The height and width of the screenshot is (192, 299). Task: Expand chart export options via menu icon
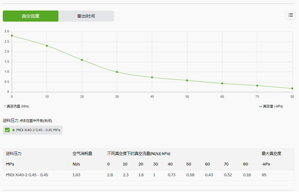click(x=290, y=15)
